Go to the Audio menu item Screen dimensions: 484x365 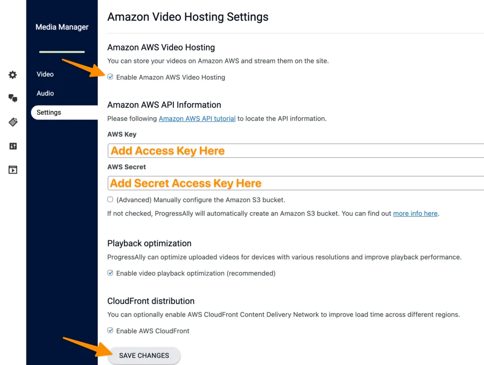pos(45,93)
